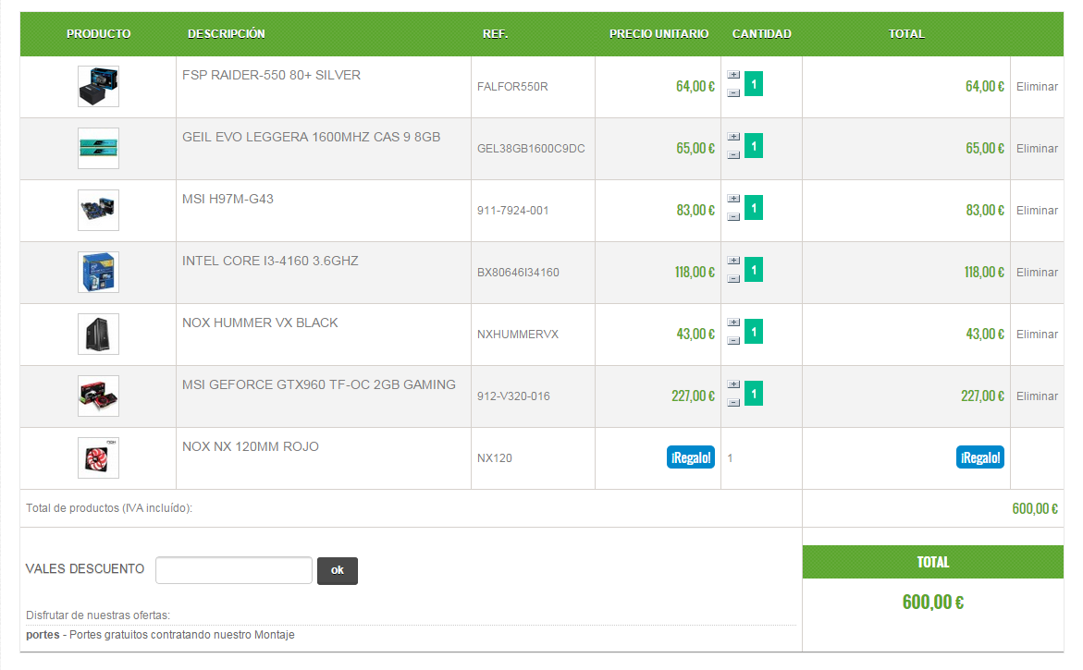Click quantity box of MSI GEFORCE GTX960 row
Image resolution: width=1083 pixels, height=670 pixels.
[754, 394]
